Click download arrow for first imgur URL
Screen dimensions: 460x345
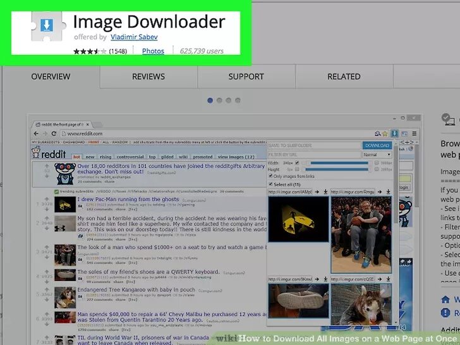pos(325,192)
